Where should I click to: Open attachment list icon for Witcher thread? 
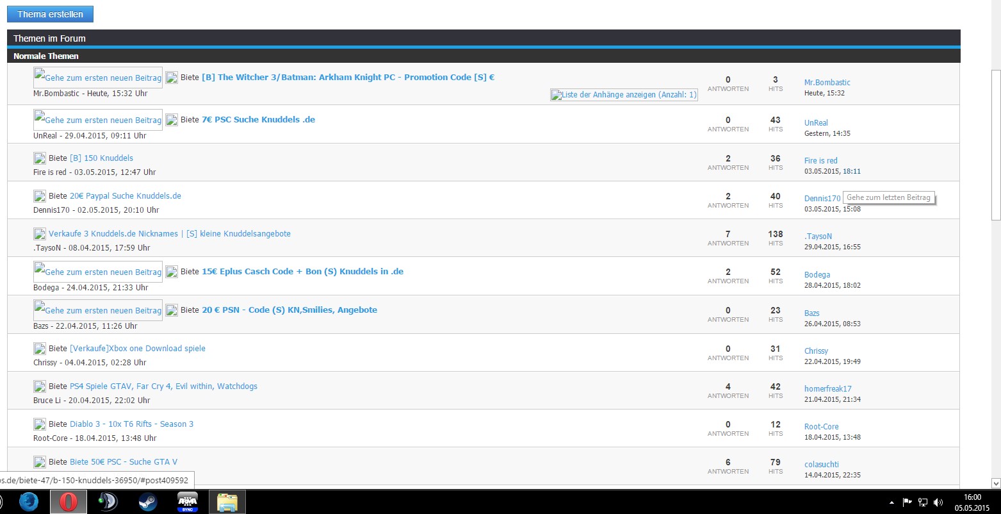(624, 95)
